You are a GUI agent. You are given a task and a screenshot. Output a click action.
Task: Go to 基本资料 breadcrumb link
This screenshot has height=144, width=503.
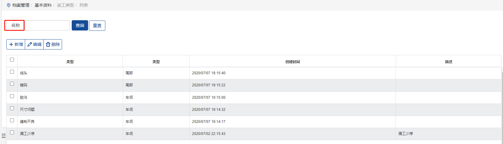click(43, 5)
